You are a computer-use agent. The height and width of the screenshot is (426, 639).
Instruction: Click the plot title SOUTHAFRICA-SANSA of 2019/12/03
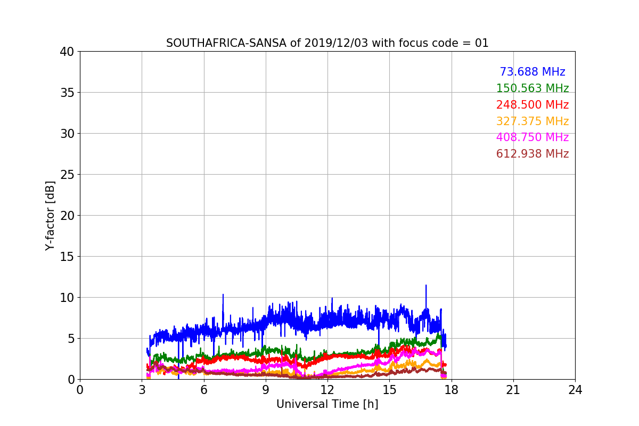click(x=327, y=43)
